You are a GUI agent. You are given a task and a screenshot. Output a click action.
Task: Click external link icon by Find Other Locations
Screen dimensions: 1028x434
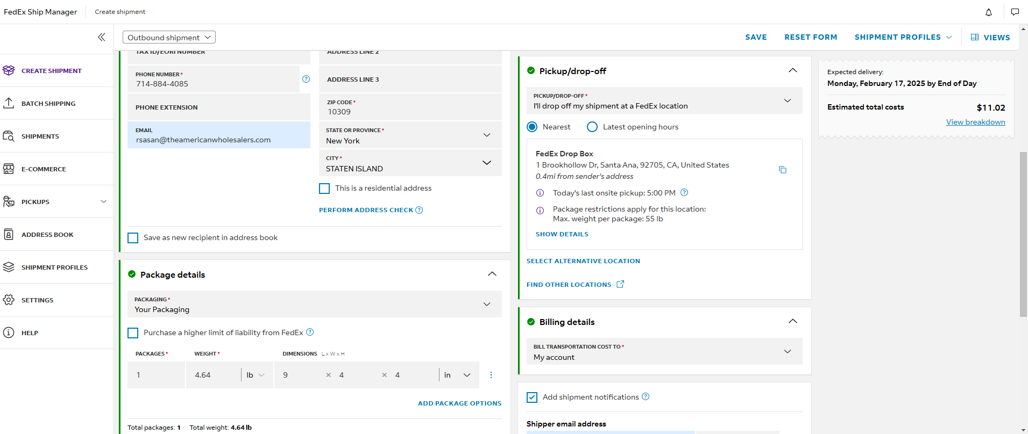(620, 284)
